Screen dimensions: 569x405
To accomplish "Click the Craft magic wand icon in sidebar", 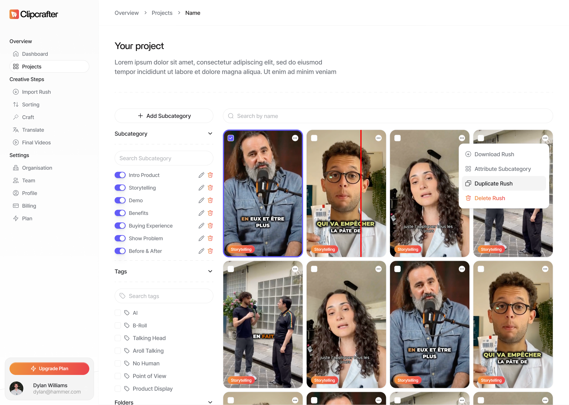I will coord(16,117).
